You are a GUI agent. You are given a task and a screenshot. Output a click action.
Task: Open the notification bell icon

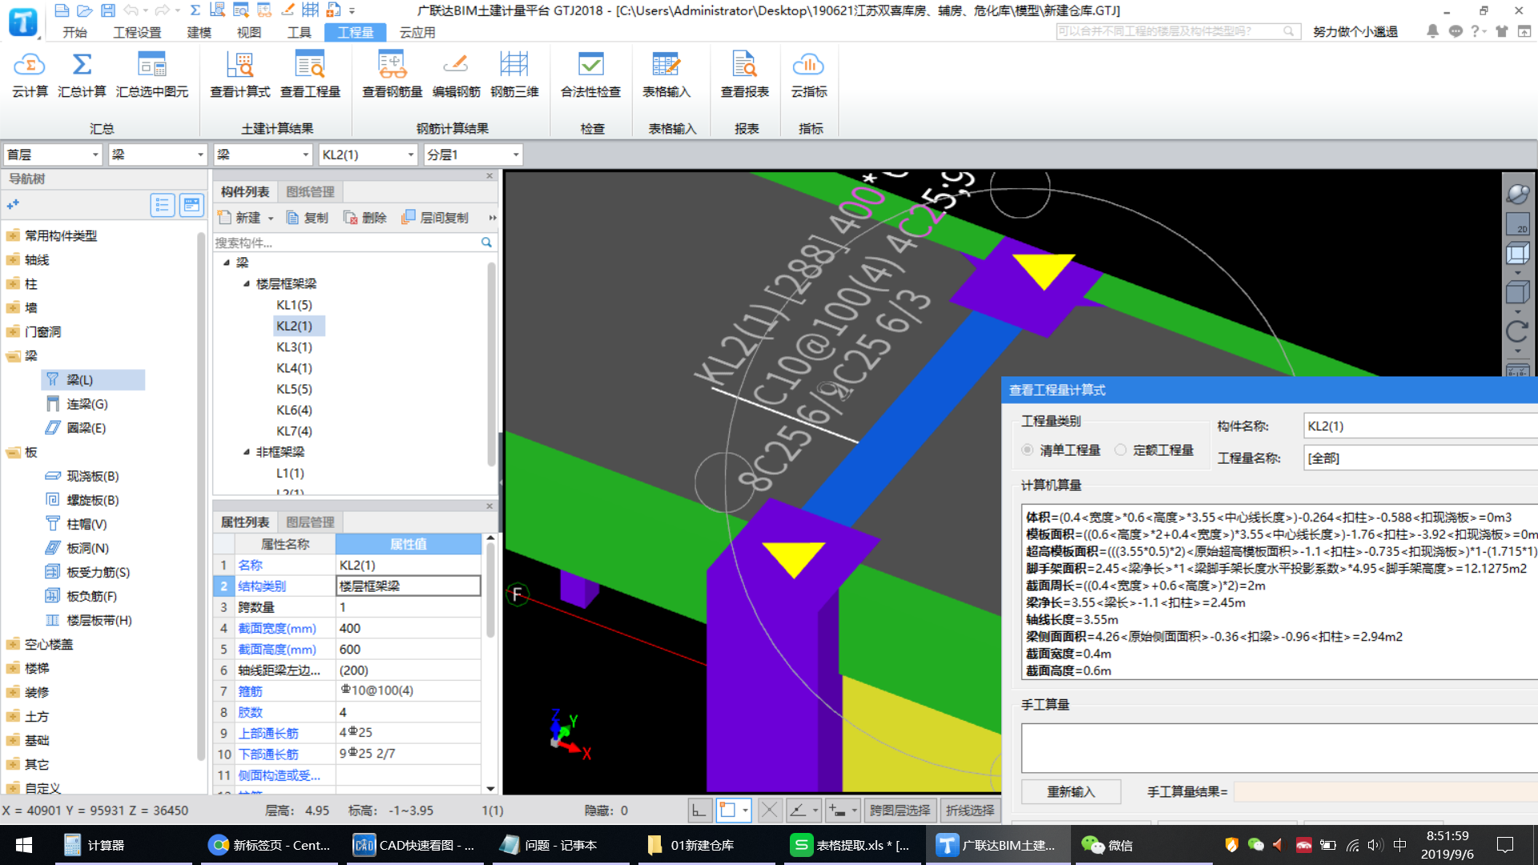pos(1432,31)
